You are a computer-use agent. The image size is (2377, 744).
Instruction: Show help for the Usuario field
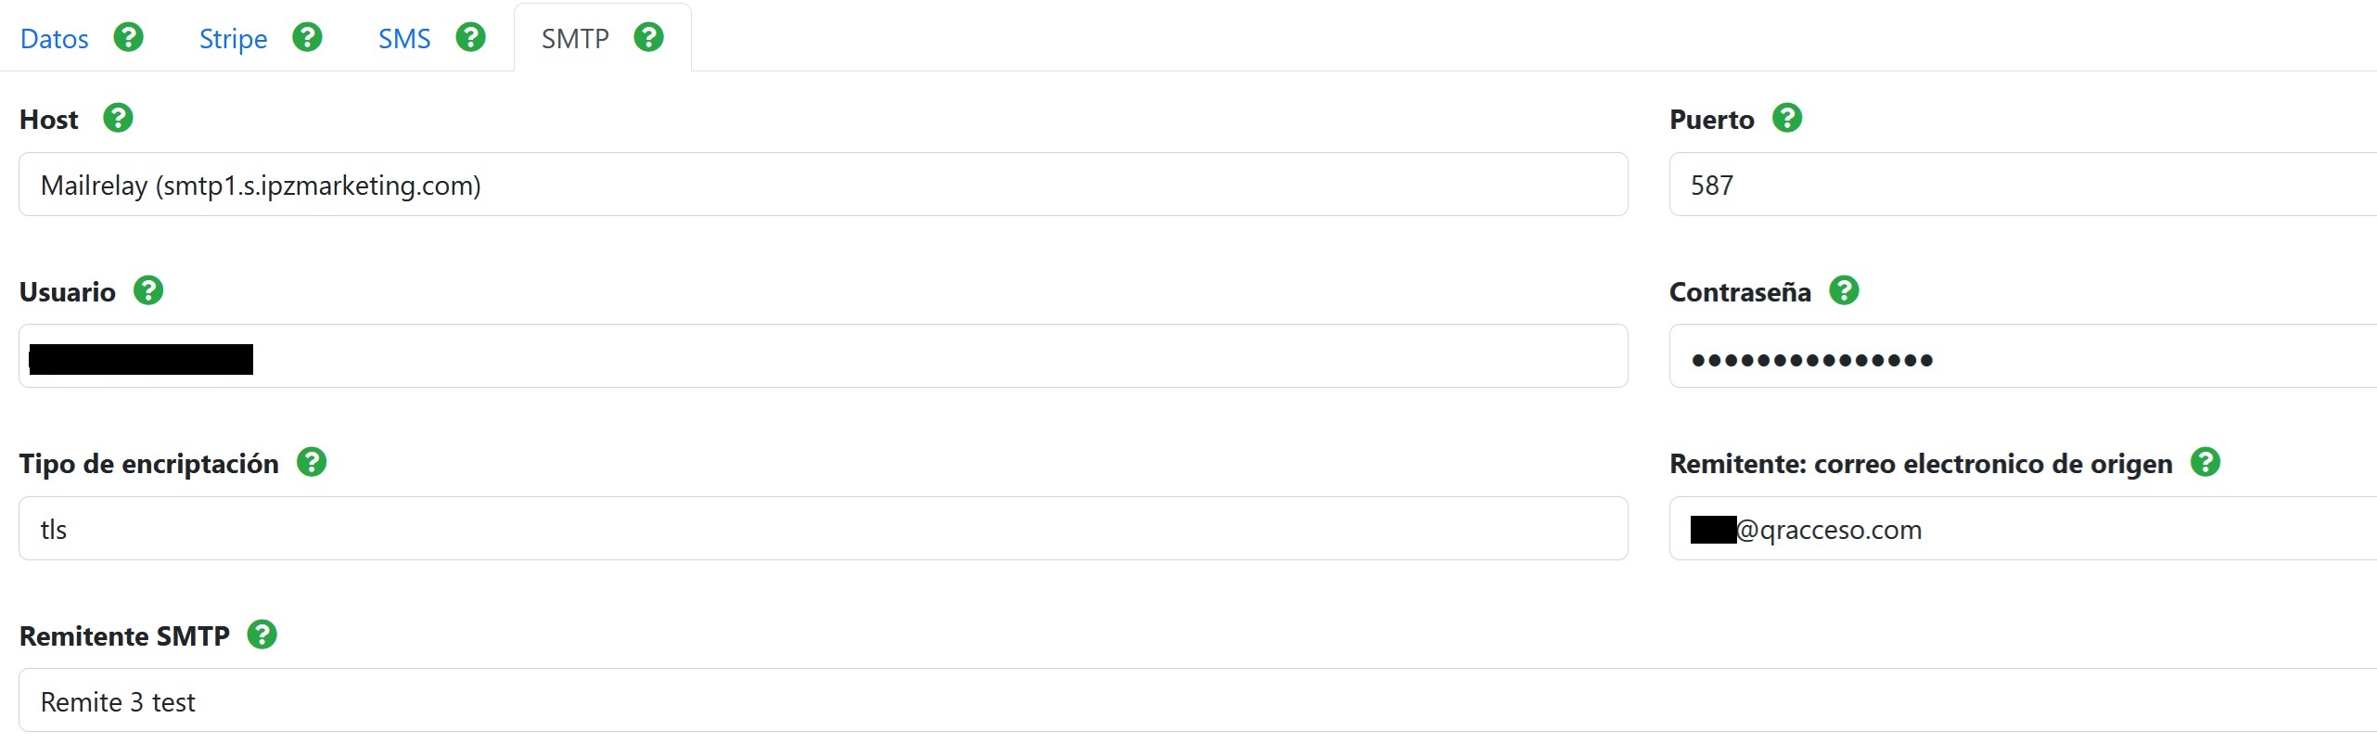pyautogui.click(x=148, y=291)
